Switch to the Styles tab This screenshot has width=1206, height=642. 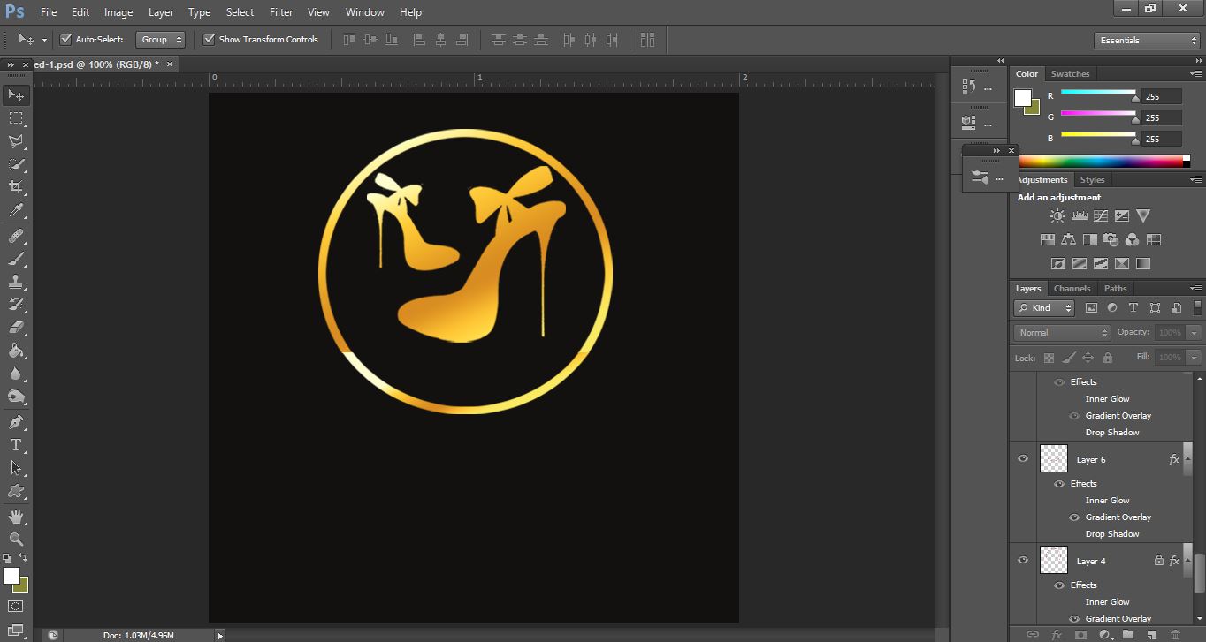click(1093, 180)
